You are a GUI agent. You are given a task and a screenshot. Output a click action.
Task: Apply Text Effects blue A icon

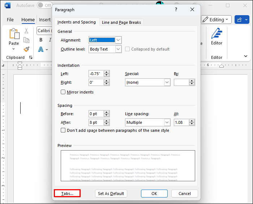(x=40, y=49)
